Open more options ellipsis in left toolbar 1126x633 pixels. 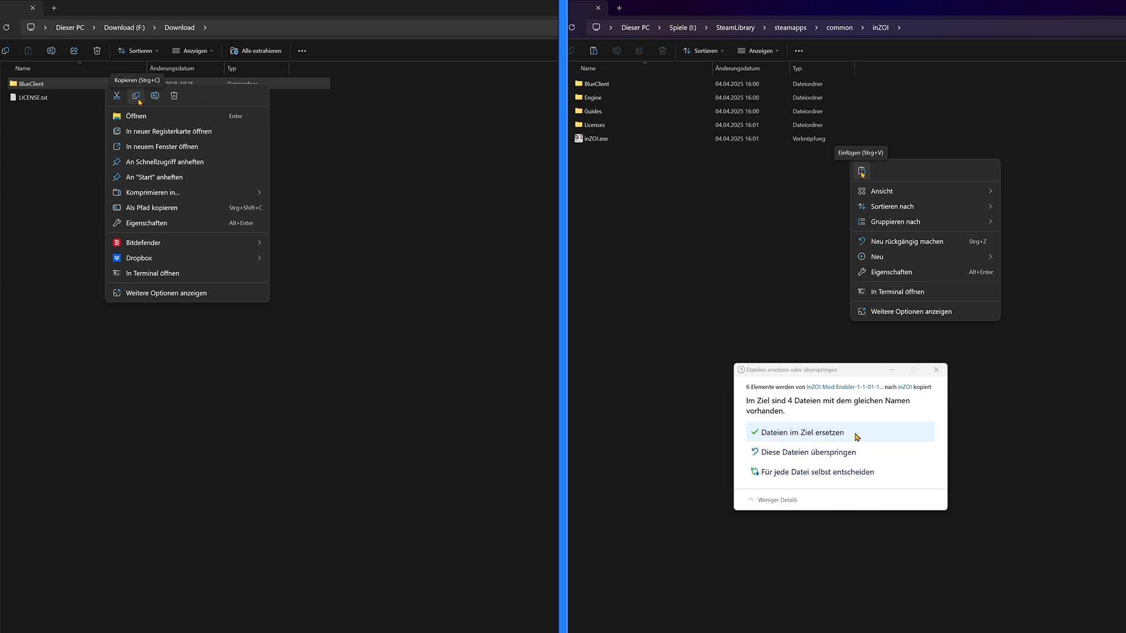pos(302,51)
